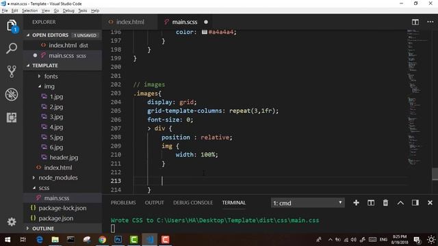Launch Microsoft Edge from taskbar
Screen dimensions: 438x246
(x=40, y=240)
